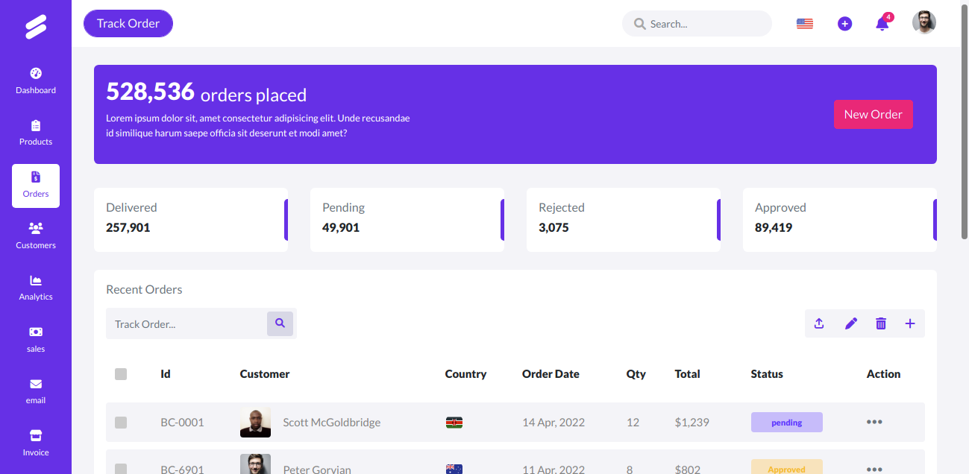Check the BC-6901 row checkbox
The image size is (969, 474).
coord(121,469)
